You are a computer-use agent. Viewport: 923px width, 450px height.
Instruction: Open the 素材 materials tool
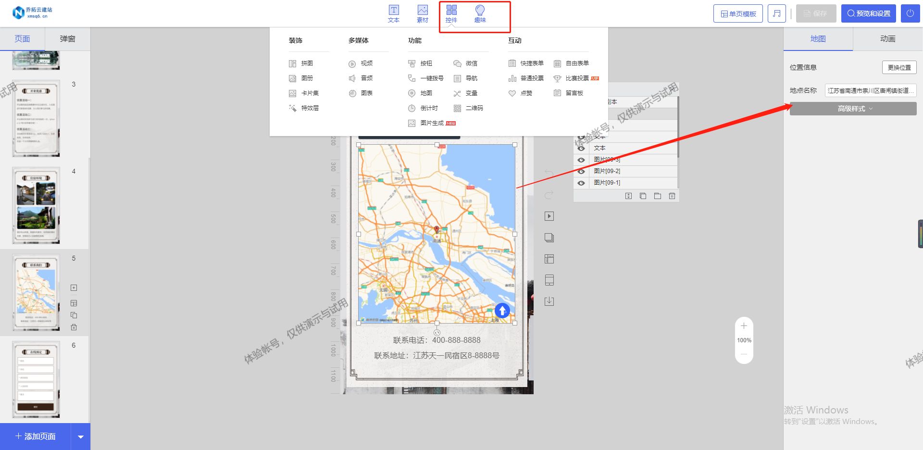tap(422, 13)
